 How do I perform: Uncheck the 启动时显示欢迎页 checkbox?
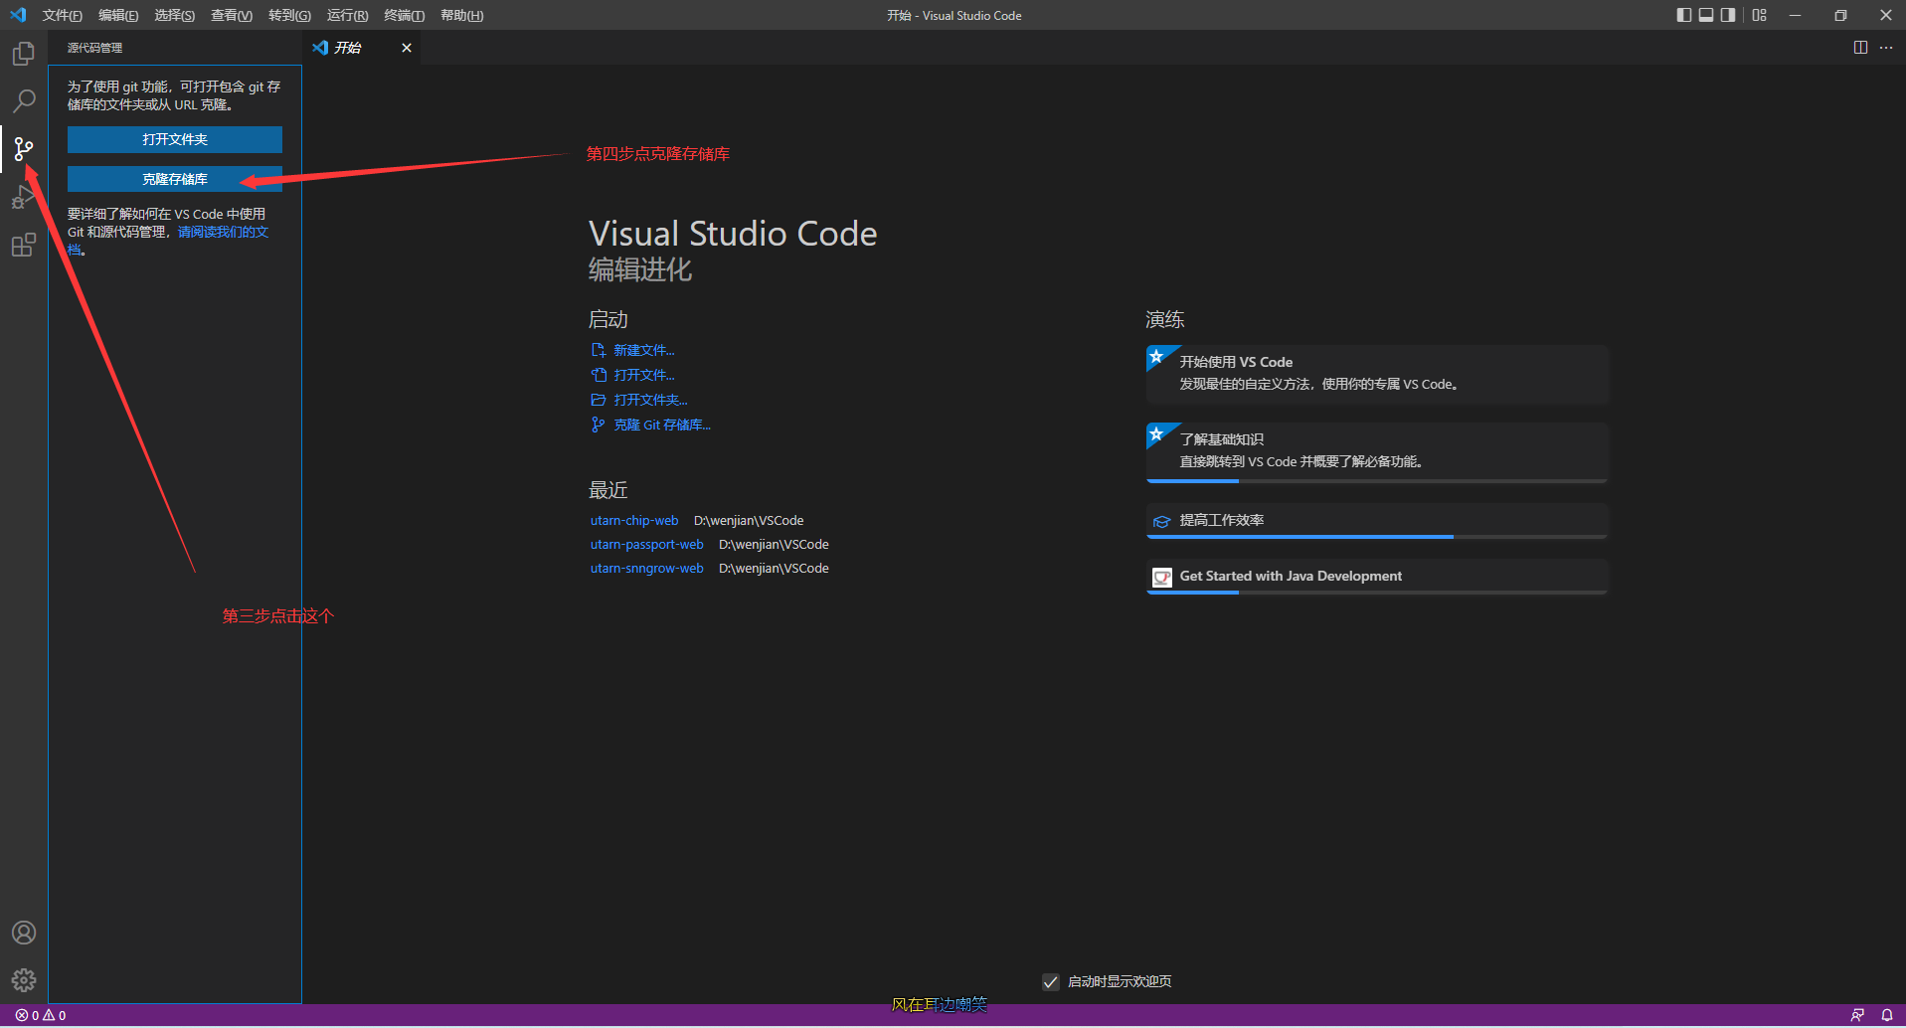[1051, 981]
